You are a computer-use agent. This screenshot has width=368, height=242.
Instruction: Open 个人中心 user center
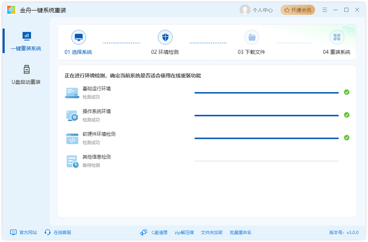tap(264, 10)
